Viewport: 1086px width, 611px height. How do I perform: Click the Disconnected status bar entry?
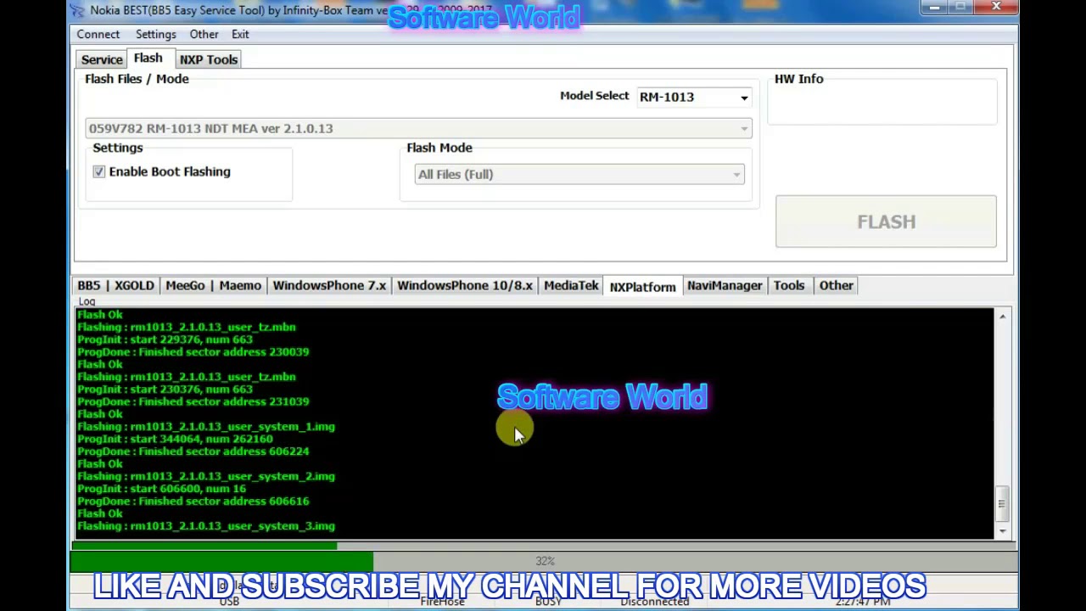click(x=654, y=602)
